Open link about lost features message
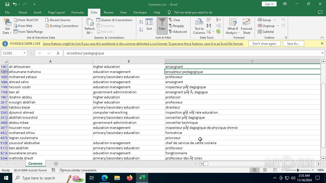This screenshot has height=183, width=326. pos(143,43)
